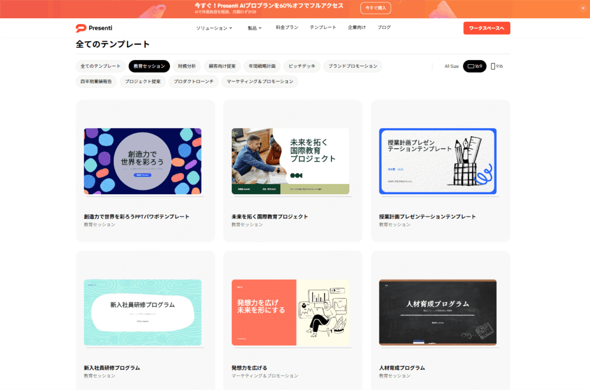
Task: Close the promo banner with the X icon
Action: tap(583, 8)
